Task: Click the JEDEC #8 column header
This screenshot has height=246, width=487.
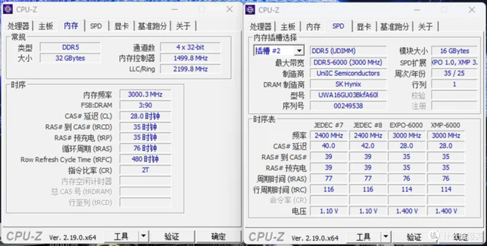Action: (368, 125)
